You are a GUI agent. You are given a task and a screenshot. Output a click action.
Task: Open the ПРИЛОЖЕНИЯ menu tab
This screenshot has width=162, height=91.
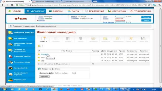pos(94,11)
